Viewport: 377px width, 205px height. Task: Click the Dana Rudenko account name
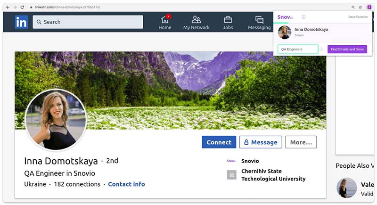(x=358, y=17)
